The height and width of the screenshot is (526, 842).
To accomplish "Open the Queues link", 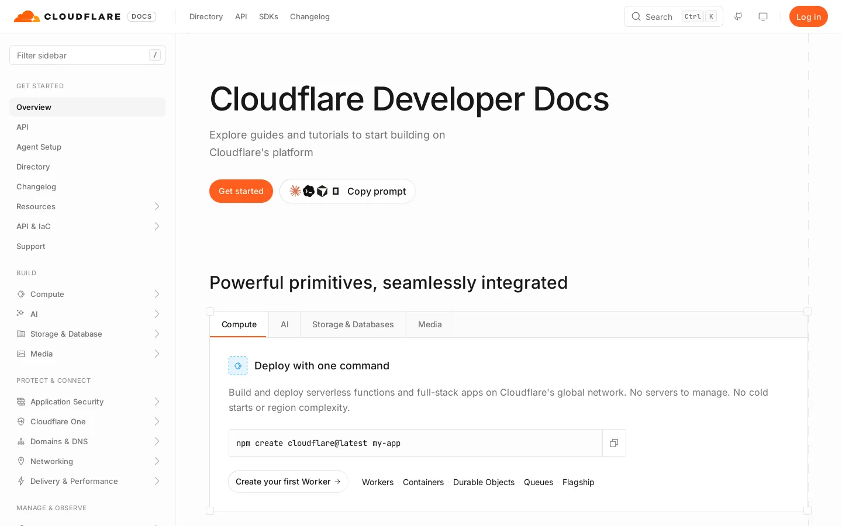I will (x=539, y=482).
